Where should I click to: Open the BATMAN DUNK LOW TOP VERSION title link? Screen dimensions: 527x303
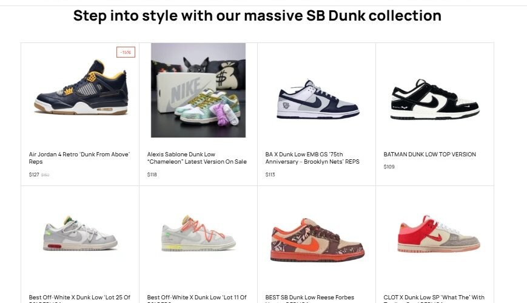point(429,155)
